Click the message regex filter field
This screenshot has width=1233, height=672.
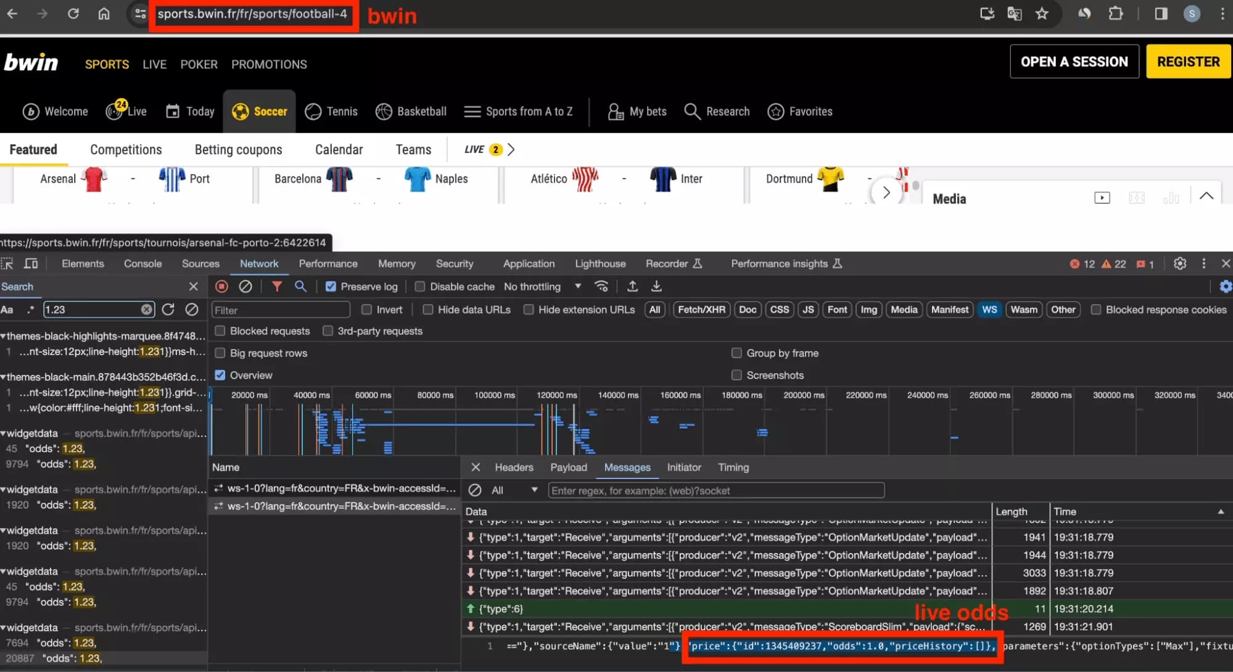click(716, 491)
